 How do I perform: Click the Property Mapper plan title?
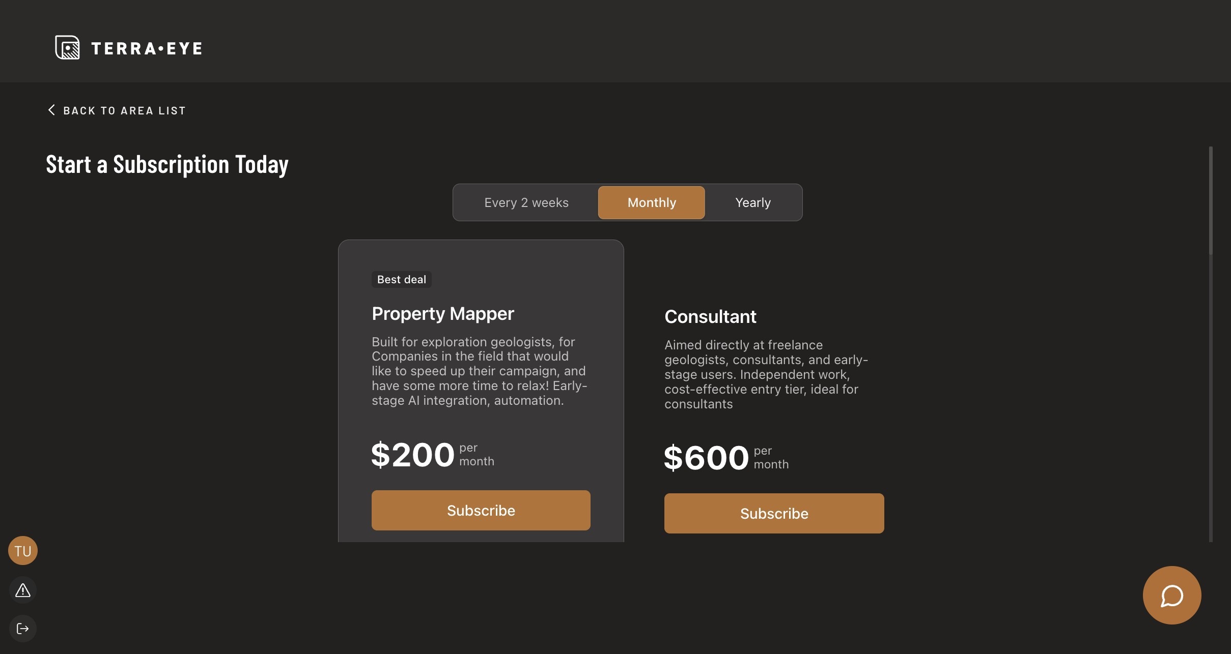pyautogui.click(x=442, y=313)
